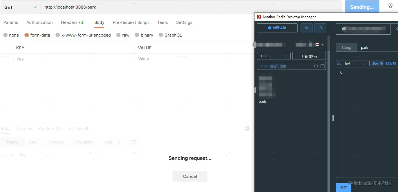
Task: Switch to the Authorization tab
Action: pos(39,22)
